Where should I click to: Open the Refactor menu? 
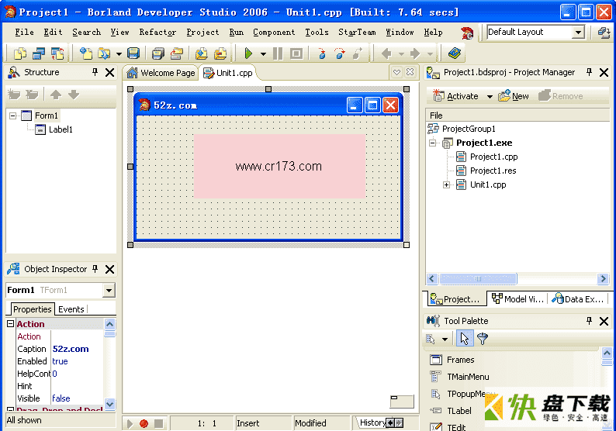click(x=157, y=33)
